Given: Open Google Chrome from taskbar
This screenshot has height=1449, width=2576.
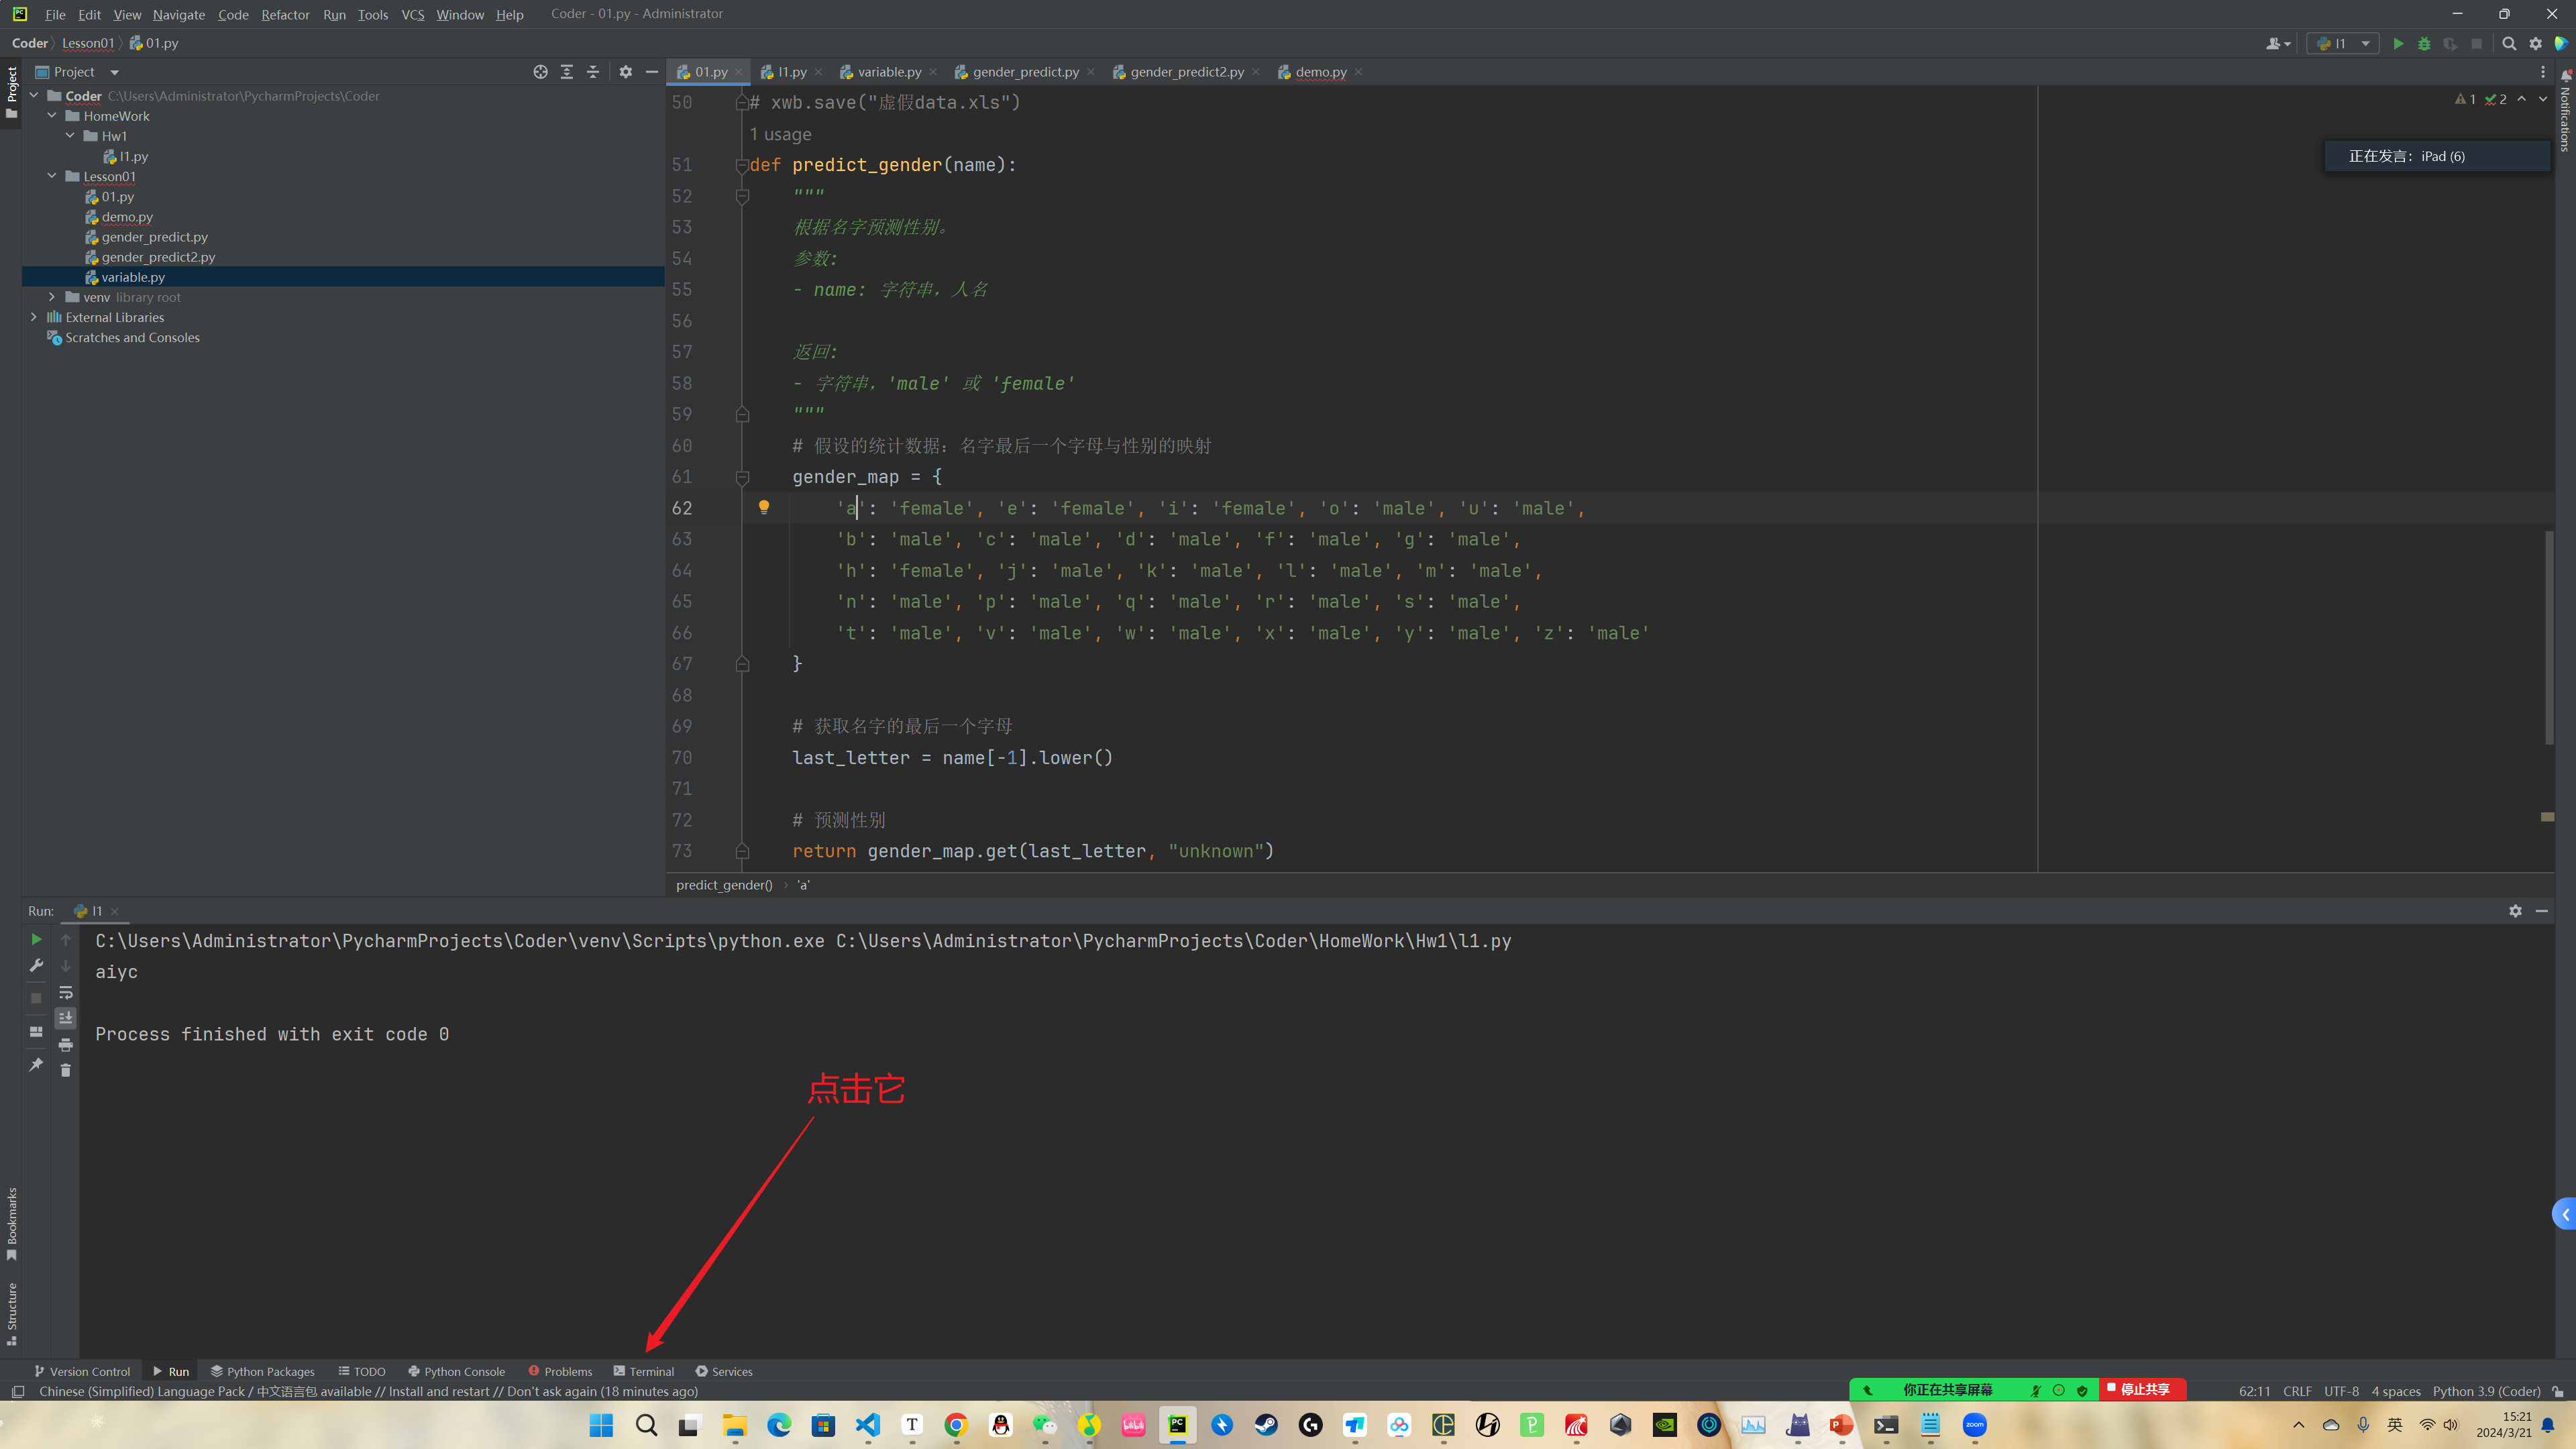Looking at the screenshot, I should [x=956, y=1425].
